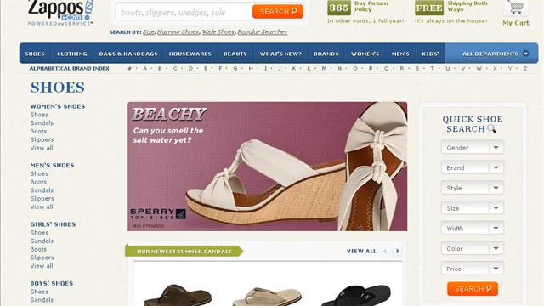Click the beige flip-flop sandal thumbnail
The width and height of the screenshot is (544, 306).
click(x=266, y=296)
